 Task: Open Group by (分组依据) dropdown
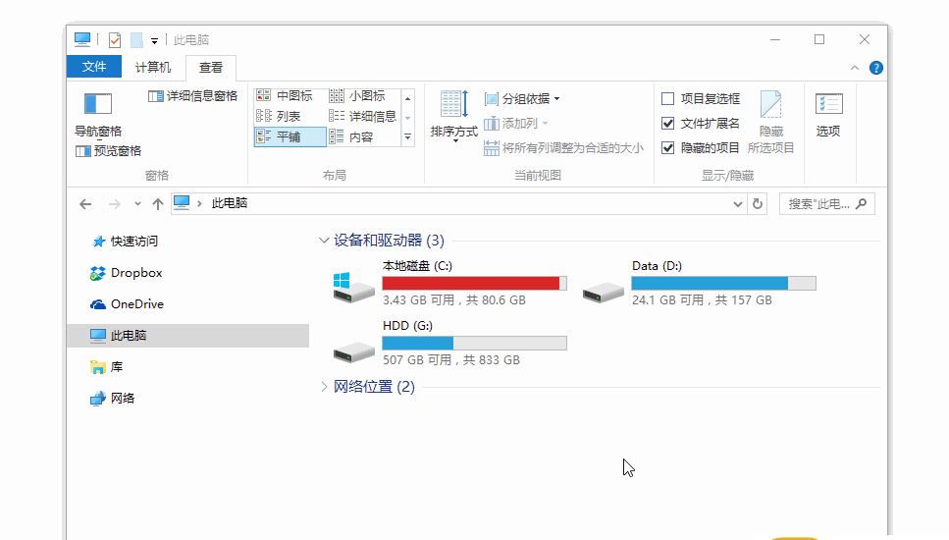coord(522,99)
